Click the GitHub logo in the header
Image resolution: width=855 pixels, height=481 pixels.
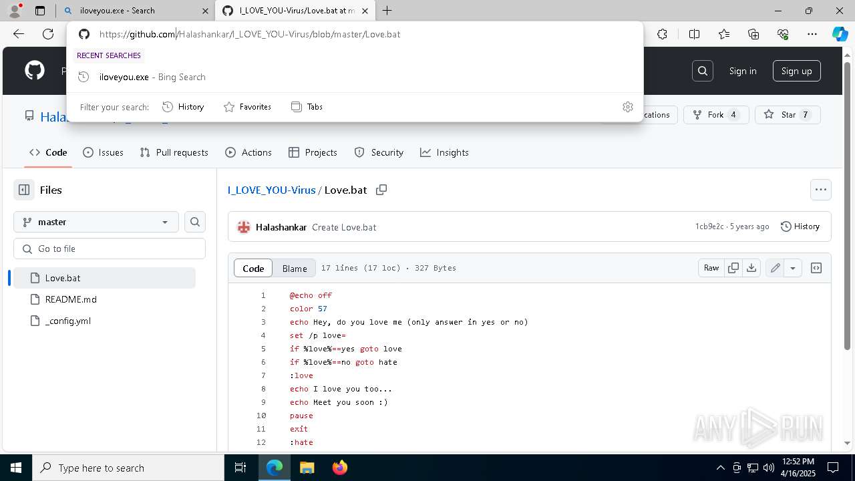(x=35, y=71)
